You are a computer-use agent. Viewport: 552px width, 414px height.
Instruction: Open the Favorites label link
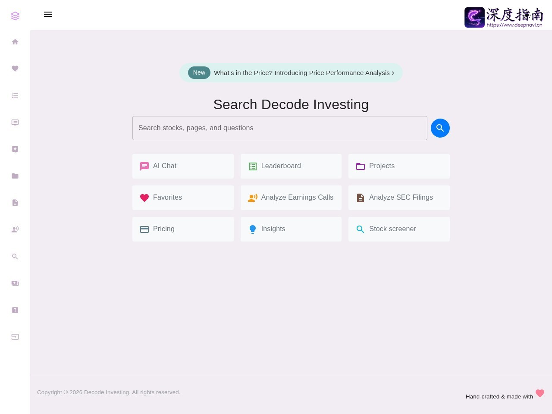pos(167,198)
